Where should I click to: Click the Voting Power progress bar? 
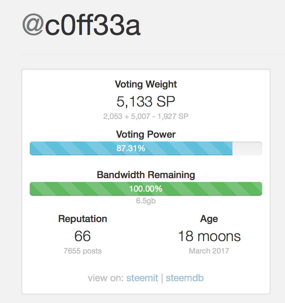pyautogui.click(x=180, y=148)
